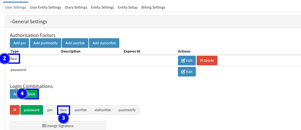Go to Entity Settings tab
The image size is (301, 130).
(x=102, y=7)
